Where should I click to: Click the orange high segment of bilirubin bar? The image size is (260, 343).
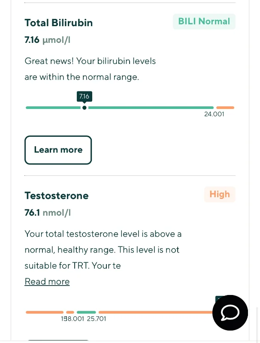coord(225,108)
